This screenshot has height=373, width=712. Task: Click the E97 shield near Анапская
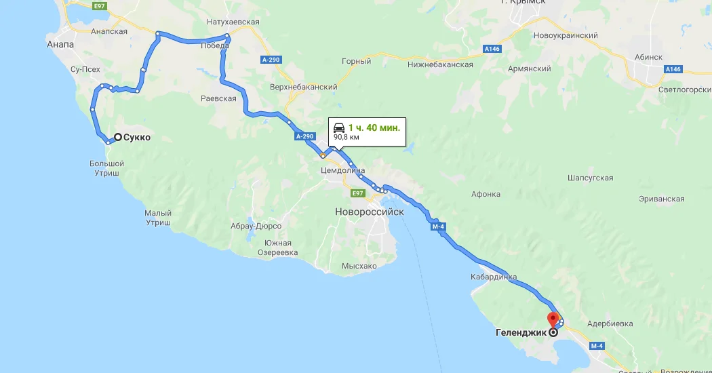point(98,6)
